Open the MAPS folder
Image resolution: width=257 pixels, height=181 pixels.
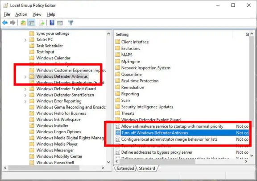coord(124,55)
